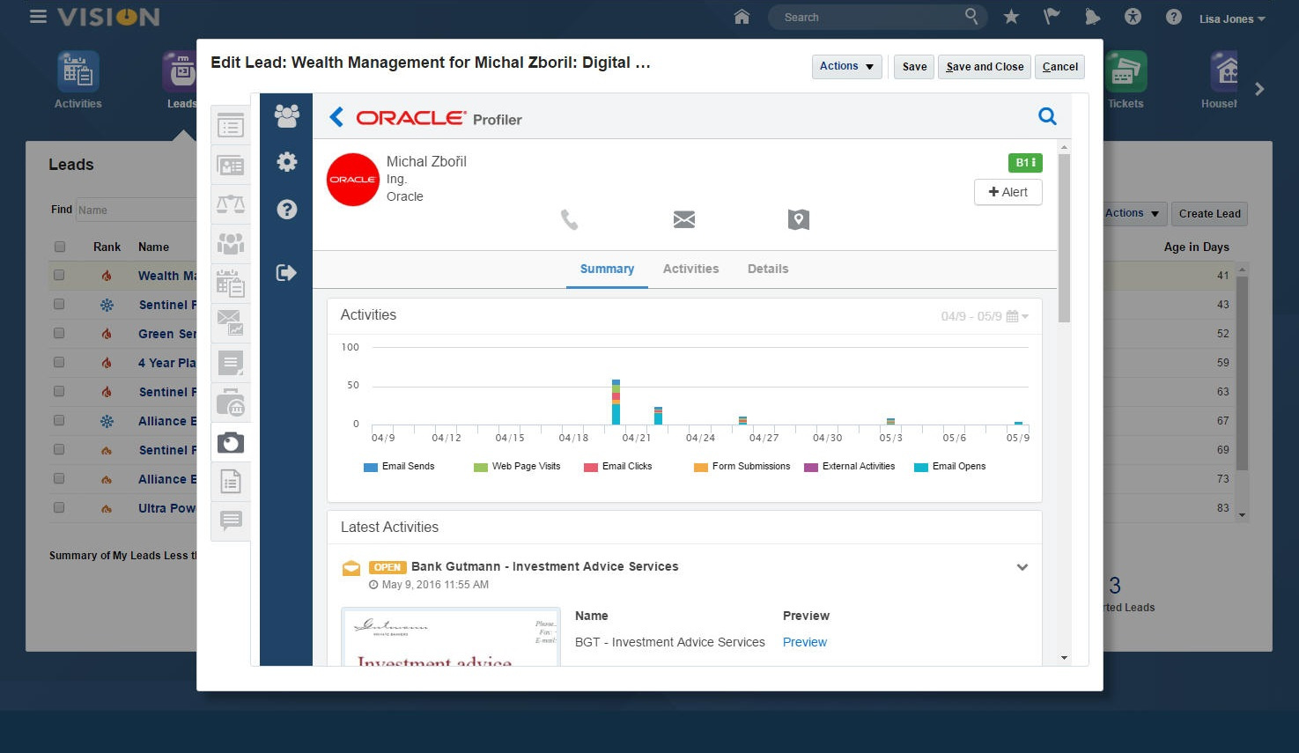Open the Accessibility settings icon
The width and height of the screenshot is (1299, 753).
[1133, 17]
